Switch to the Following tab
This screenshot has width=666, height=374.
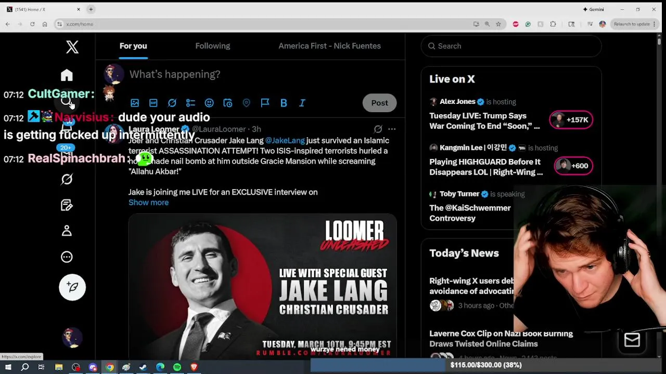click(212, 46)
